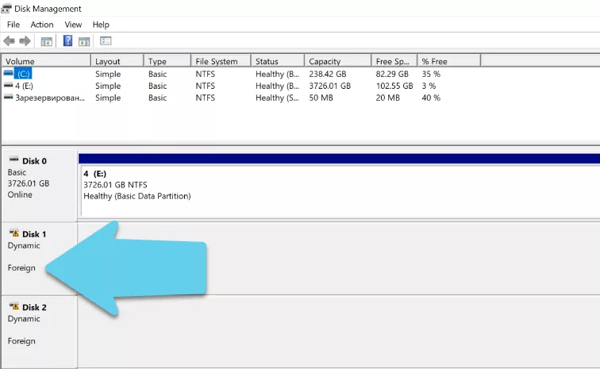Viewport: 600px width, 369px height.
Task: Select the Зарезервировано volume row
Action: [x=49, y=98]
